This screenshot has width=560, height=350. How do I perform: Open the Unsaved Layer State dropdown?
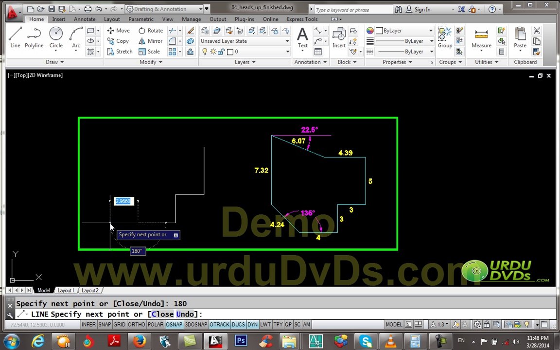[245, 41]
